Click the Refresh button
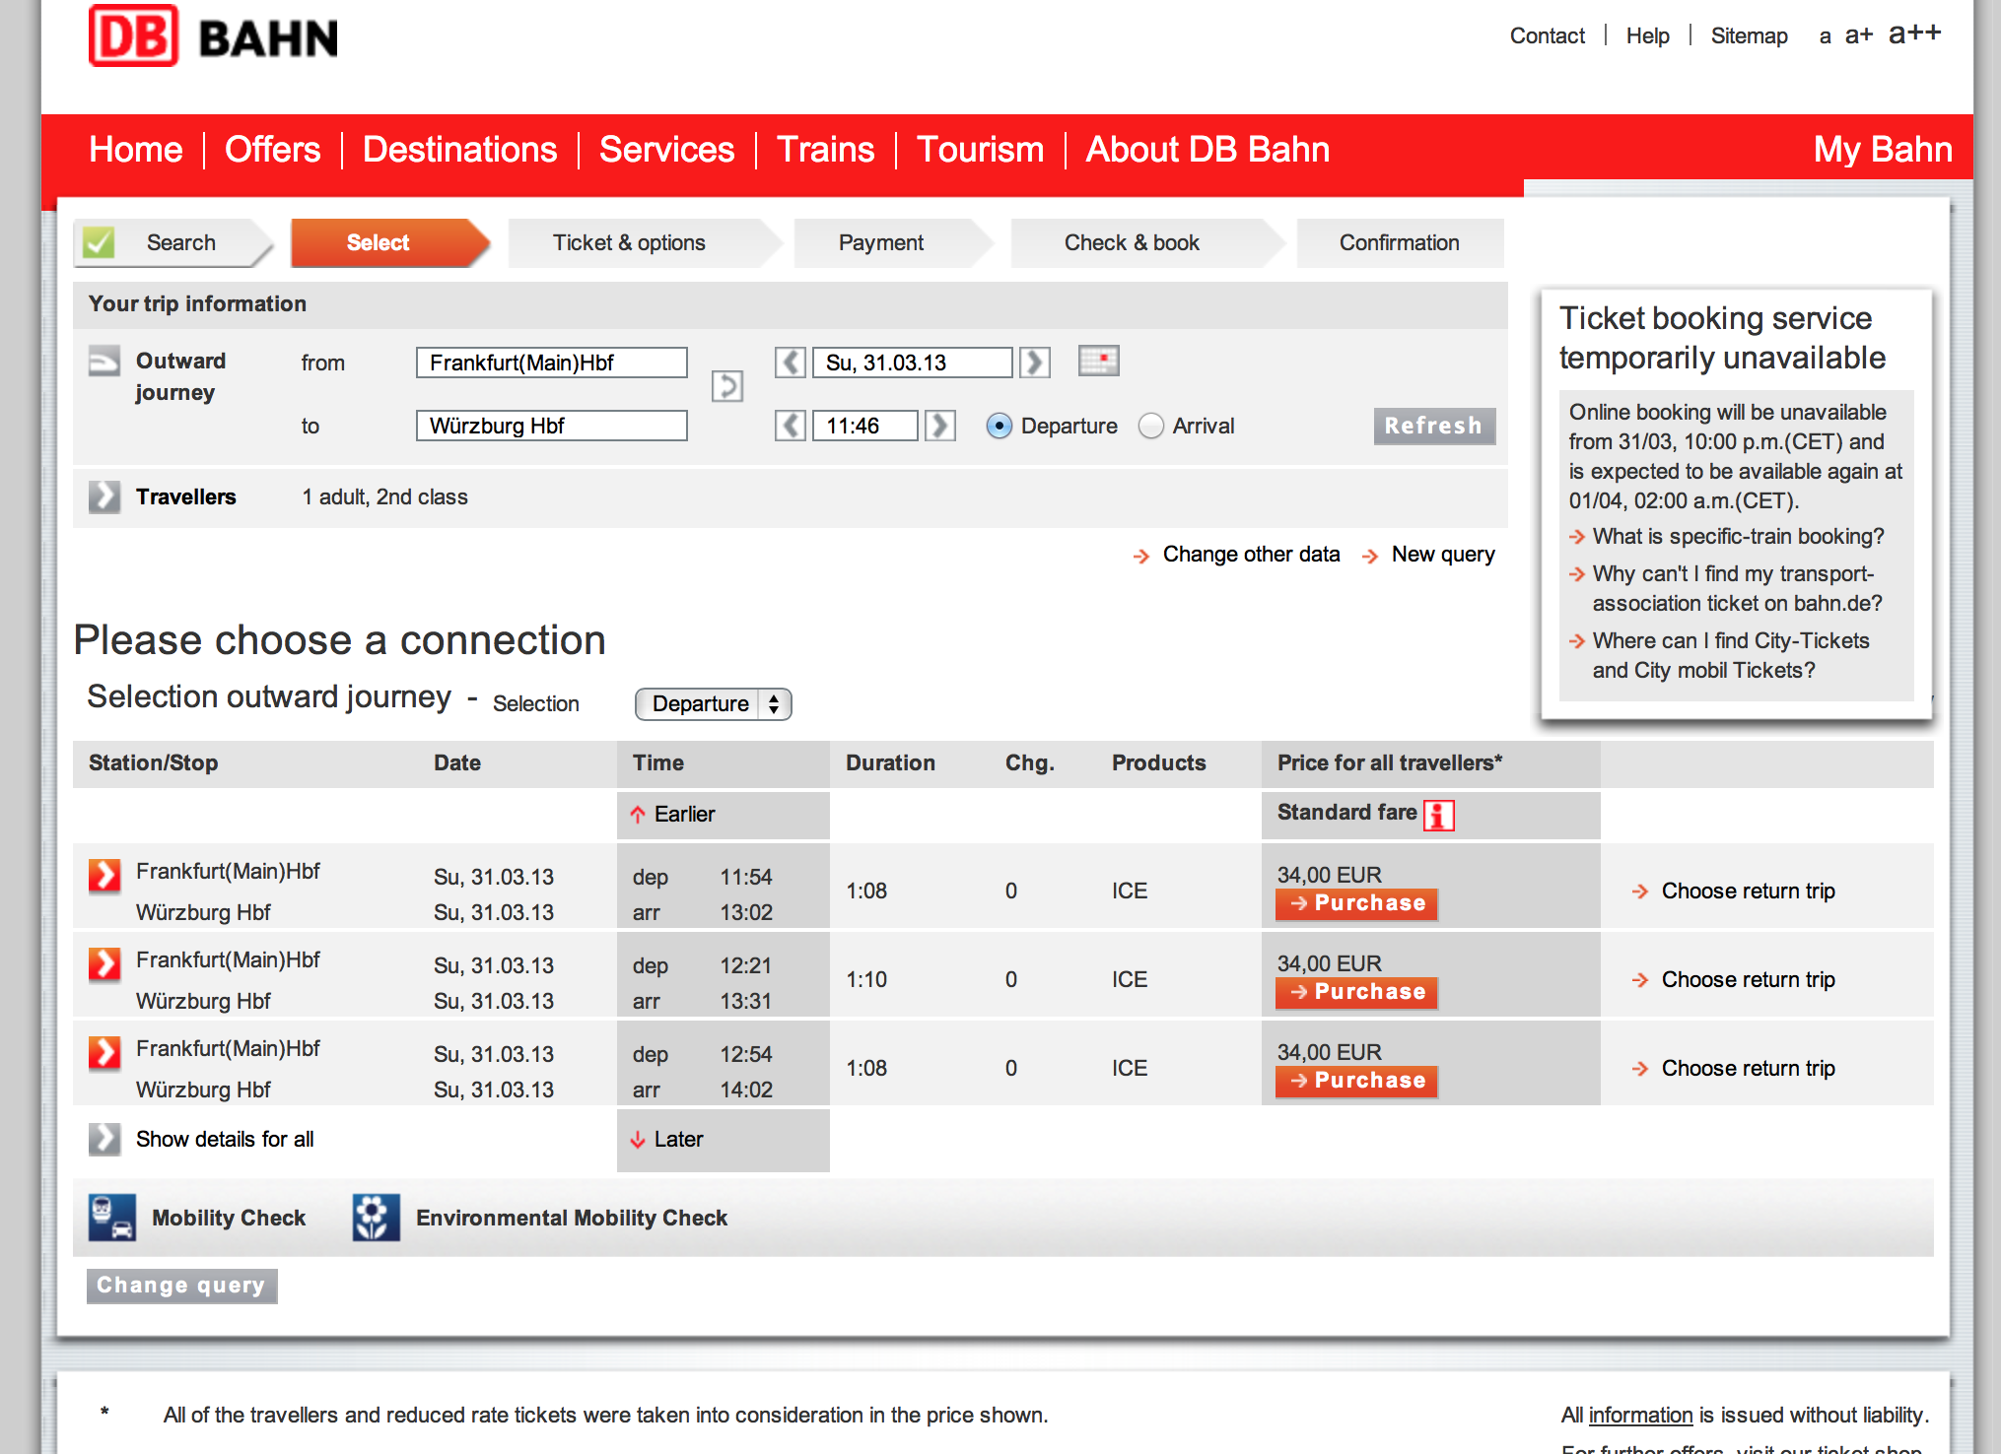The image size is (2001, 1454). click(x=1434, y=426)
